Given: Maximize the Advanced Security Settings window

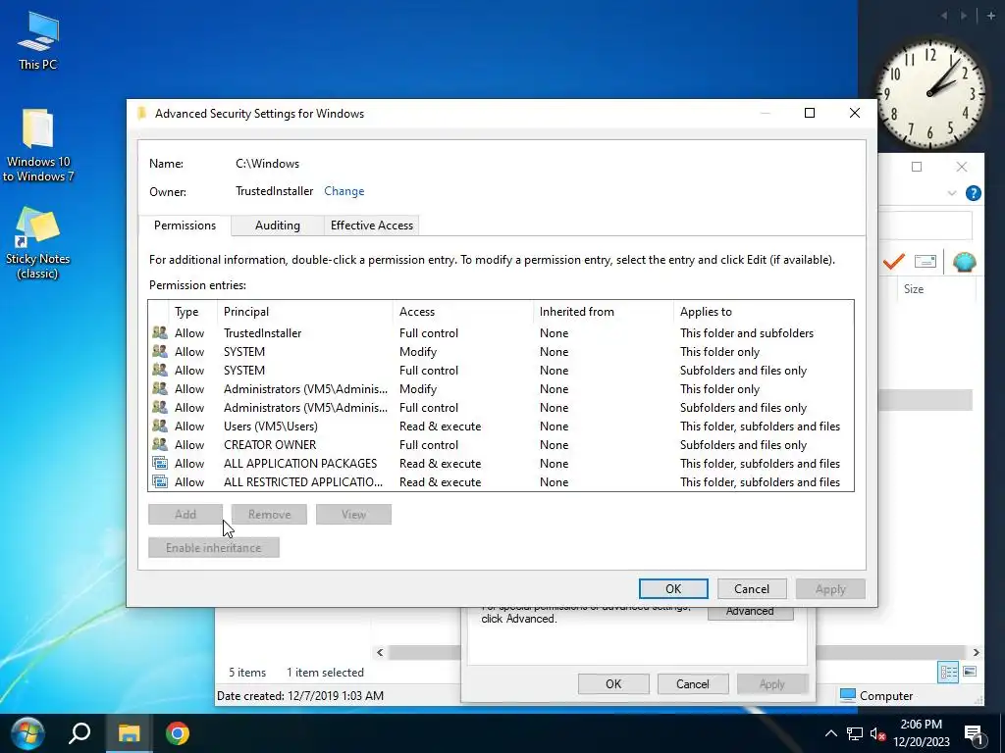Looking at the screenshot, I should [810, 113].
